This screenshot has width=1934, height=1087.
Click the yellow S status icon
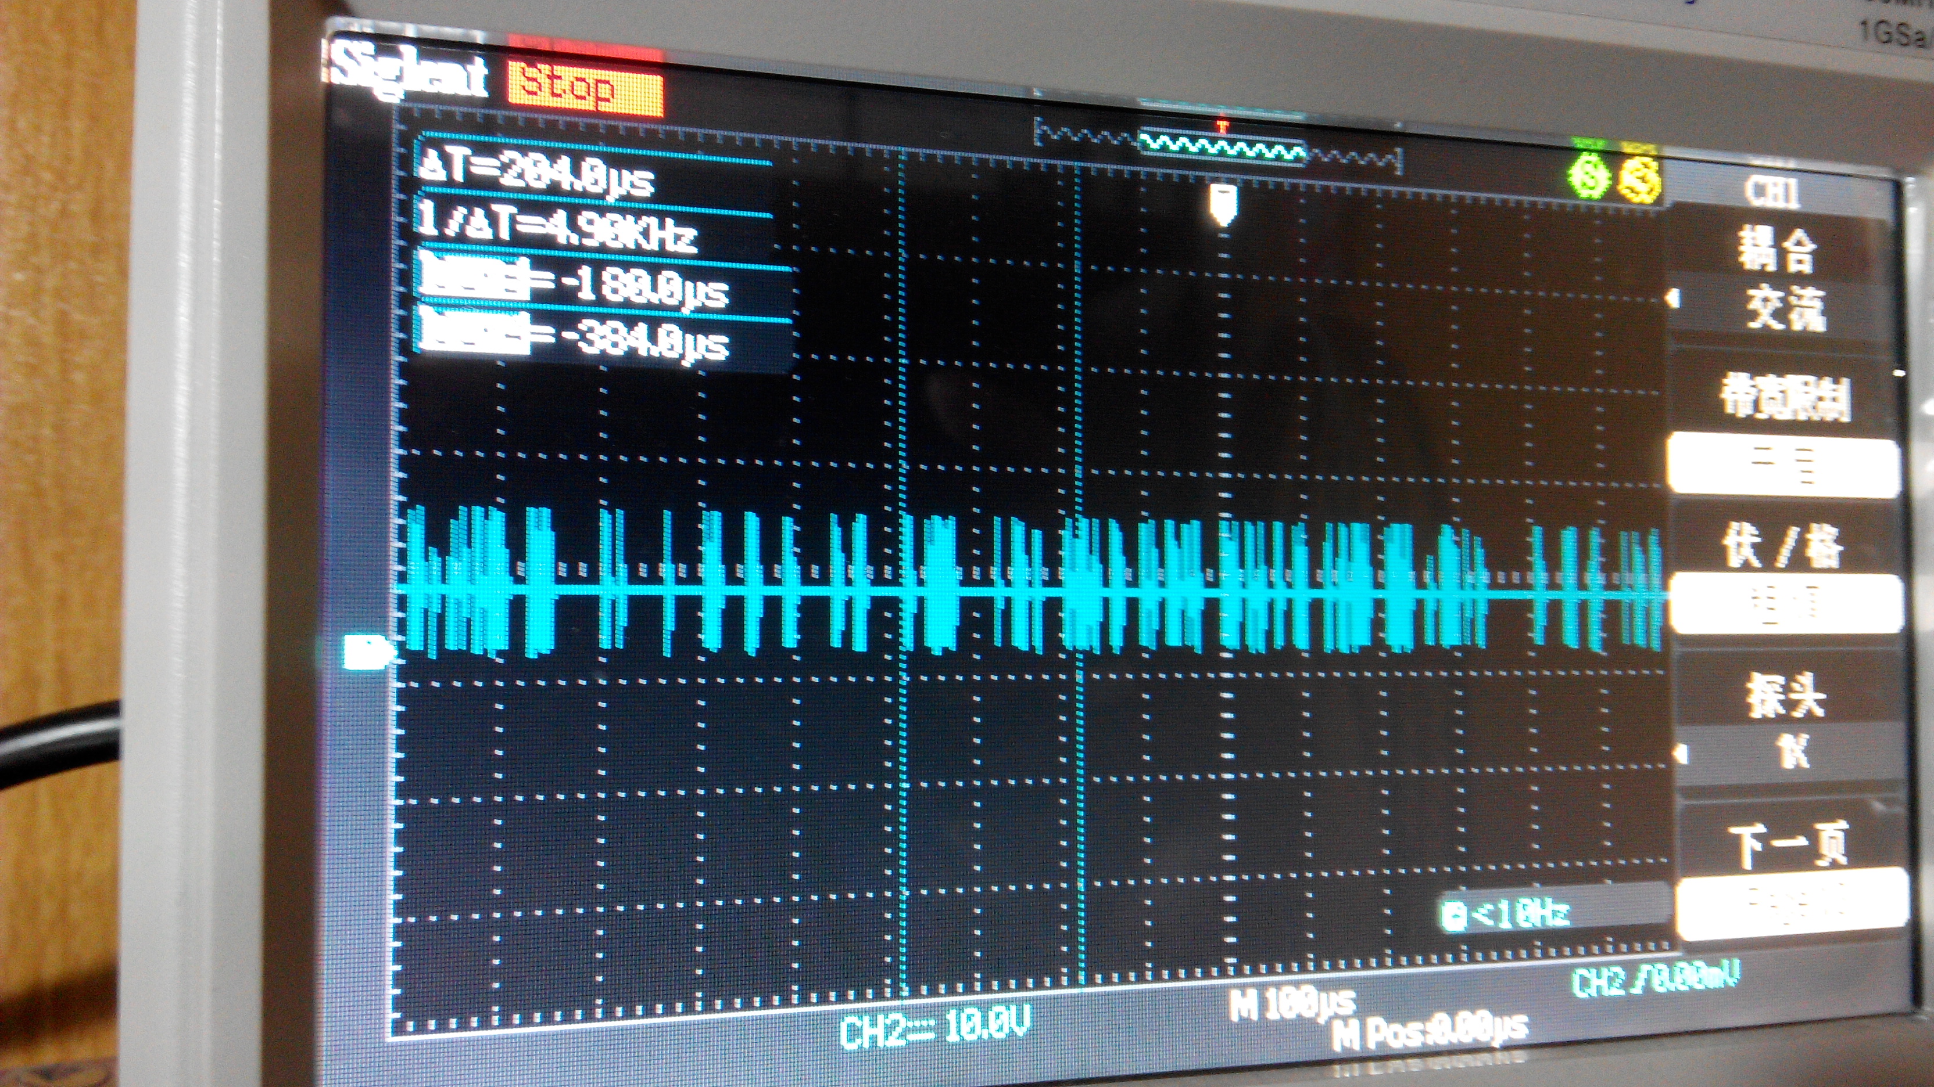[x=1640, y=181]
